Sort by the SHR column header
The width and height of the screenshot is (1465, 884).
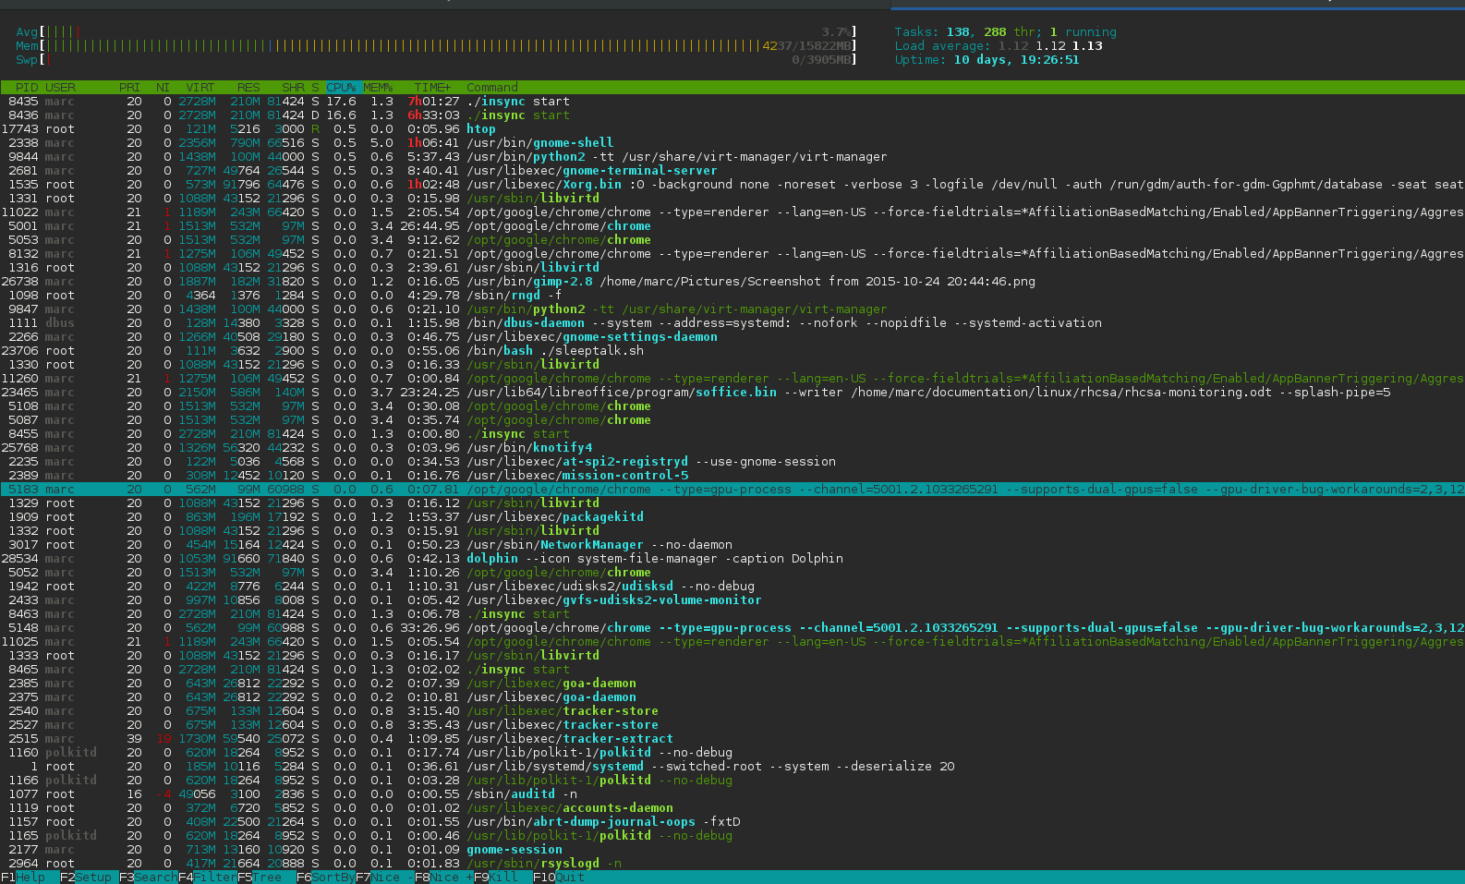pos(293,88)
